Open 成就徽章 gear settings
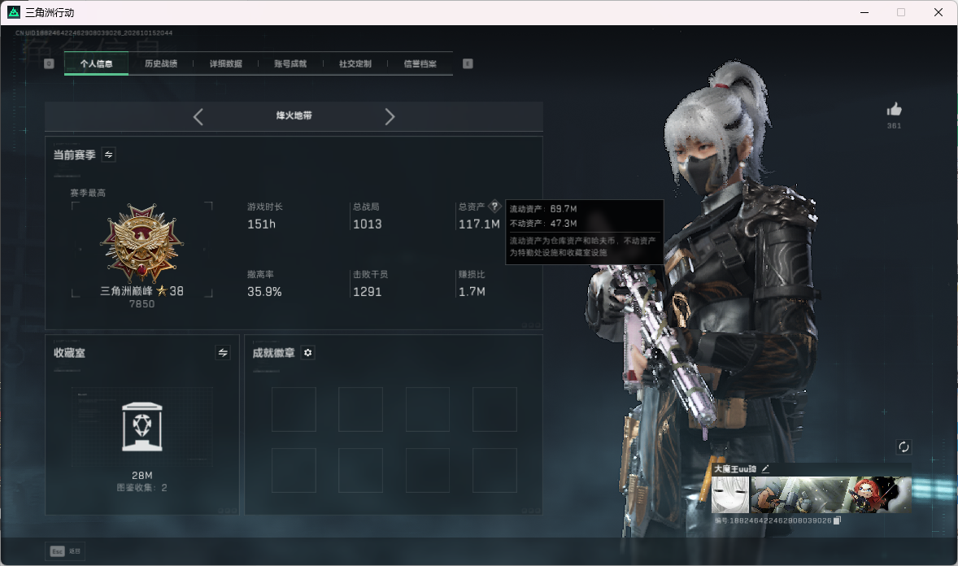 tap(308, 353)
